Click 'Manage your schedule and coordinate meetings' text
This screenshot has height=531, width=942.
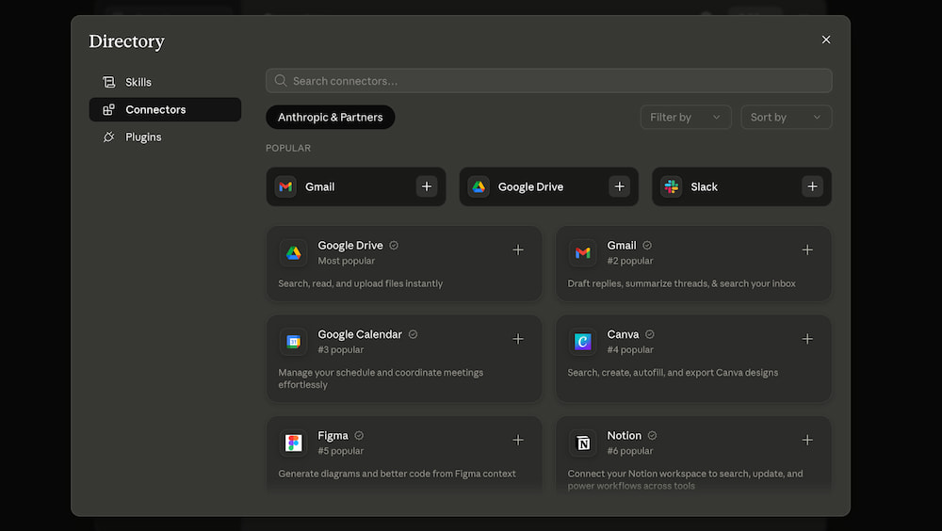point(381,378)
